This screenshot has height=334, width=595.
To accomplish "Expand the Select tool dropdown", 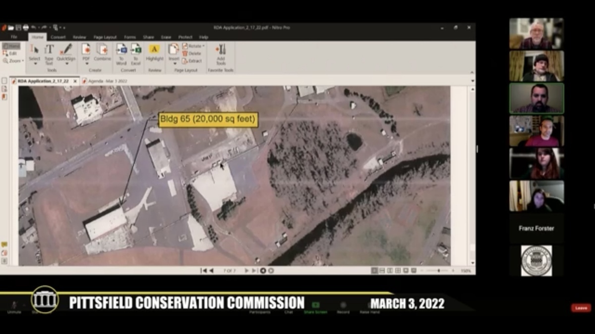I will point(34,62).
